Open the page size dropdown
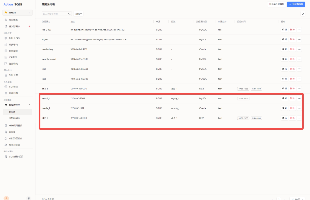Screen dimensions: 310x200 (297, 199)
